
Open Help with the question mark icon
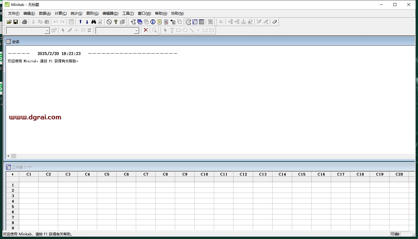coord(116,22)
